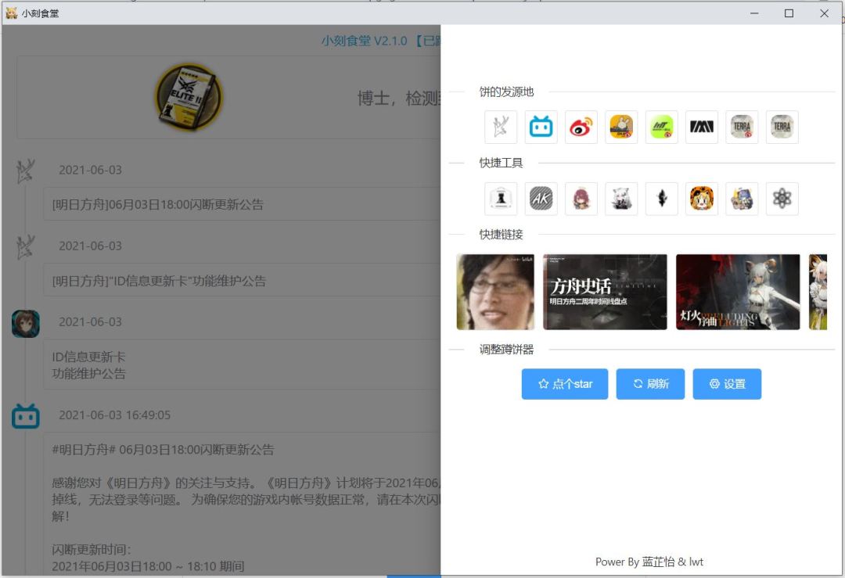Open the Weibo source icon

[581, 127]
